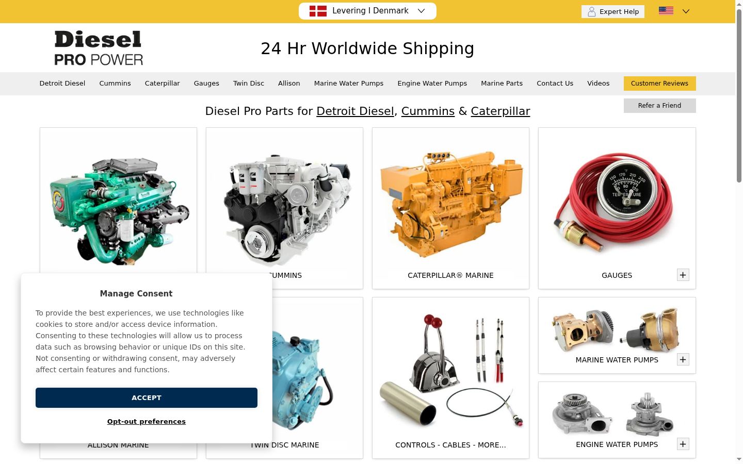Open the Allison menu item
Image resolution: width=743 pixels, height=464 pixels.
tap(289, 83)
